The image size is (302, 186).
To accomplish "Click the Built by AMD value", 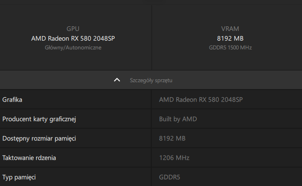I will [x=178, y=119].
